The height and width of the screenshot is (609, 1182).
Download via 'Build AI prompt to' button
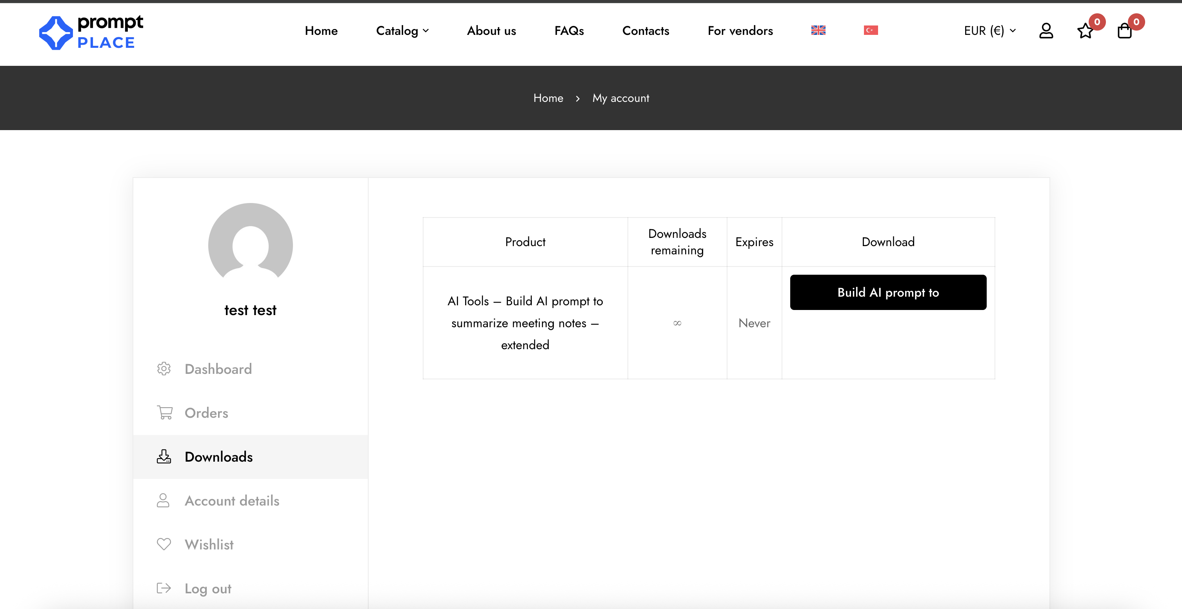pyautogui.click(x=888, y=293)
